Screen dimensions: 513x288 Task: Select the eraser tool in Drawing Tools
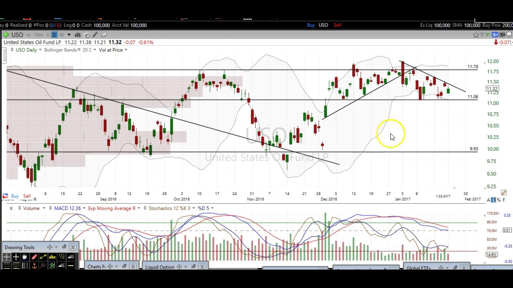click(34, 257)
